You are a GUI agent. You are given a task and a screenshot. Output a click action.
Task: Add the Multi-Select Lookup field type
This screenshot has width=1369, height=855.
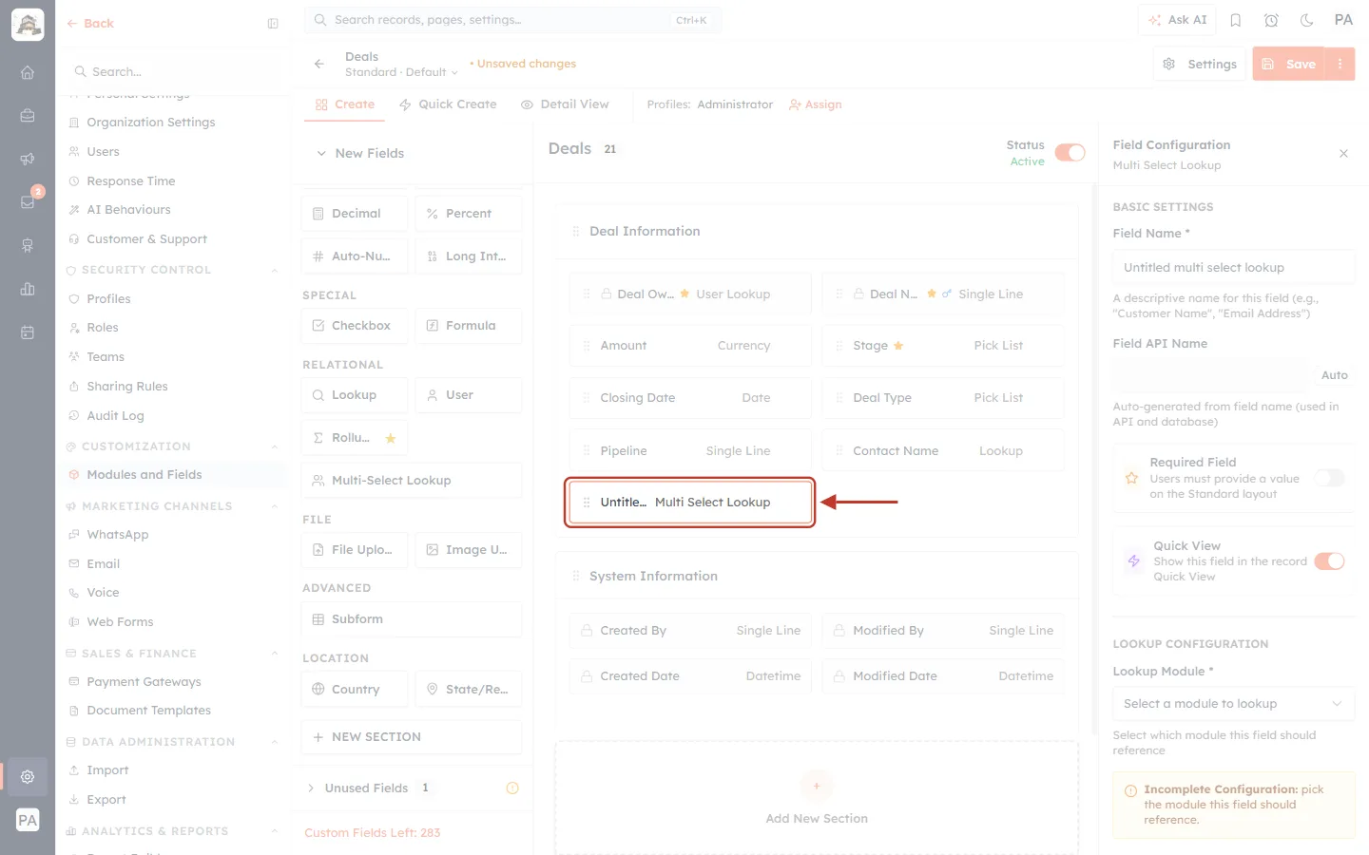(x=412, y=481)
